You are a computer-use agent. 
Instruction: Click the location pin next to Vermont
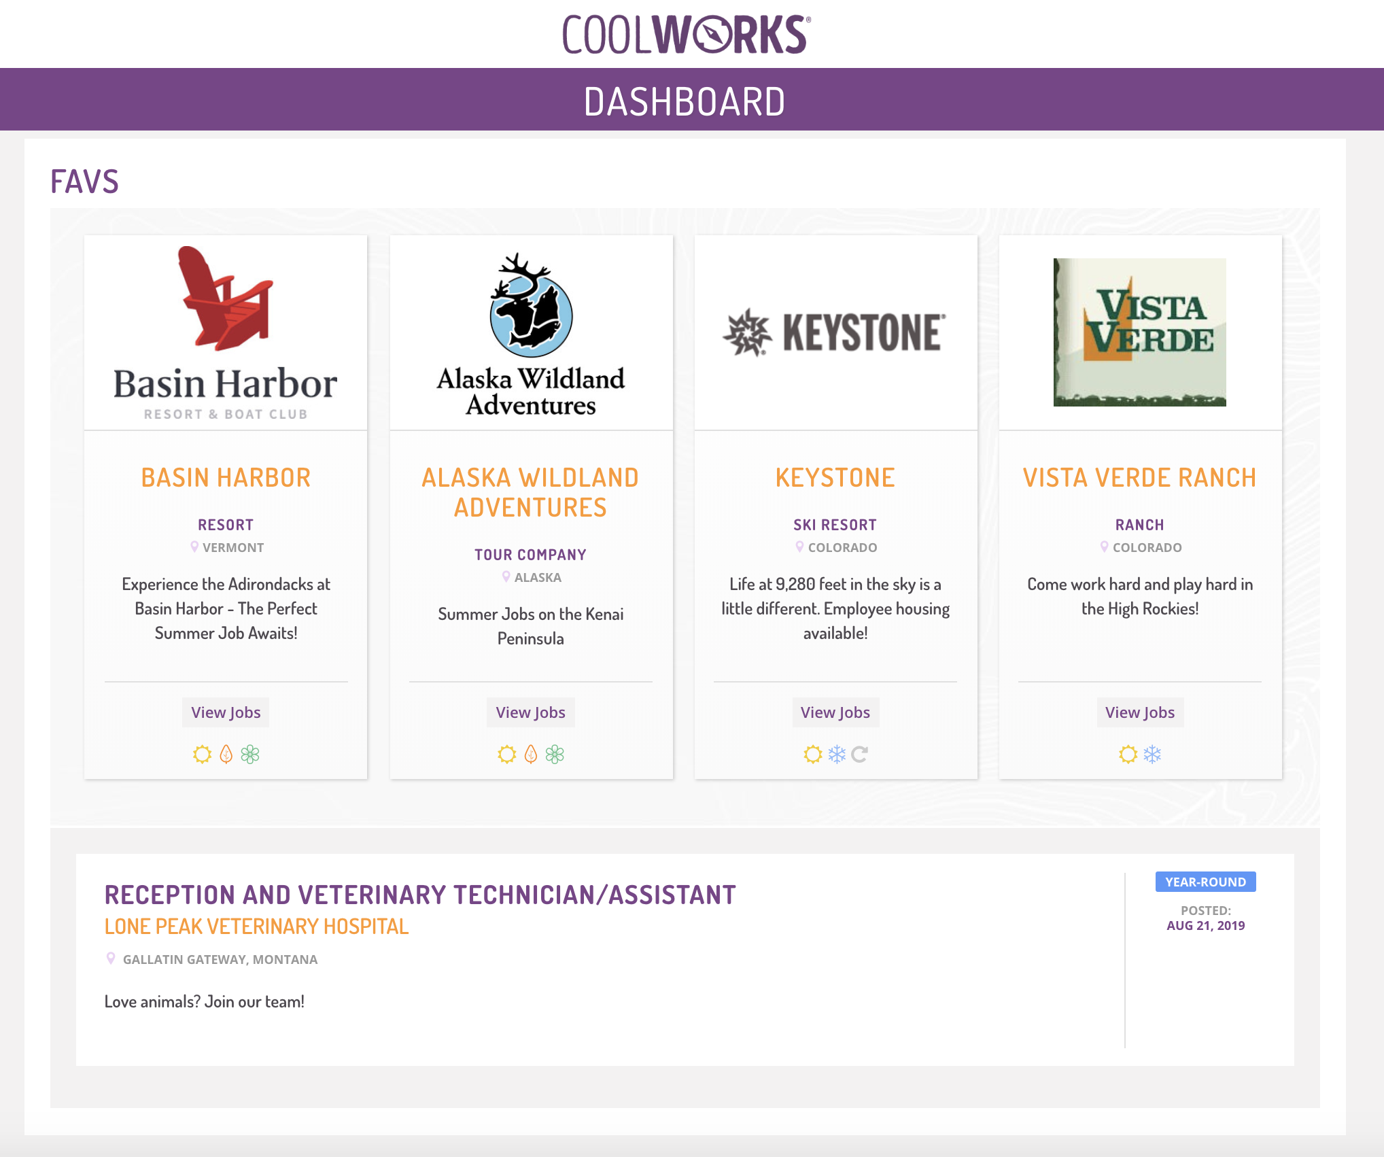click(x=194, y=547)
